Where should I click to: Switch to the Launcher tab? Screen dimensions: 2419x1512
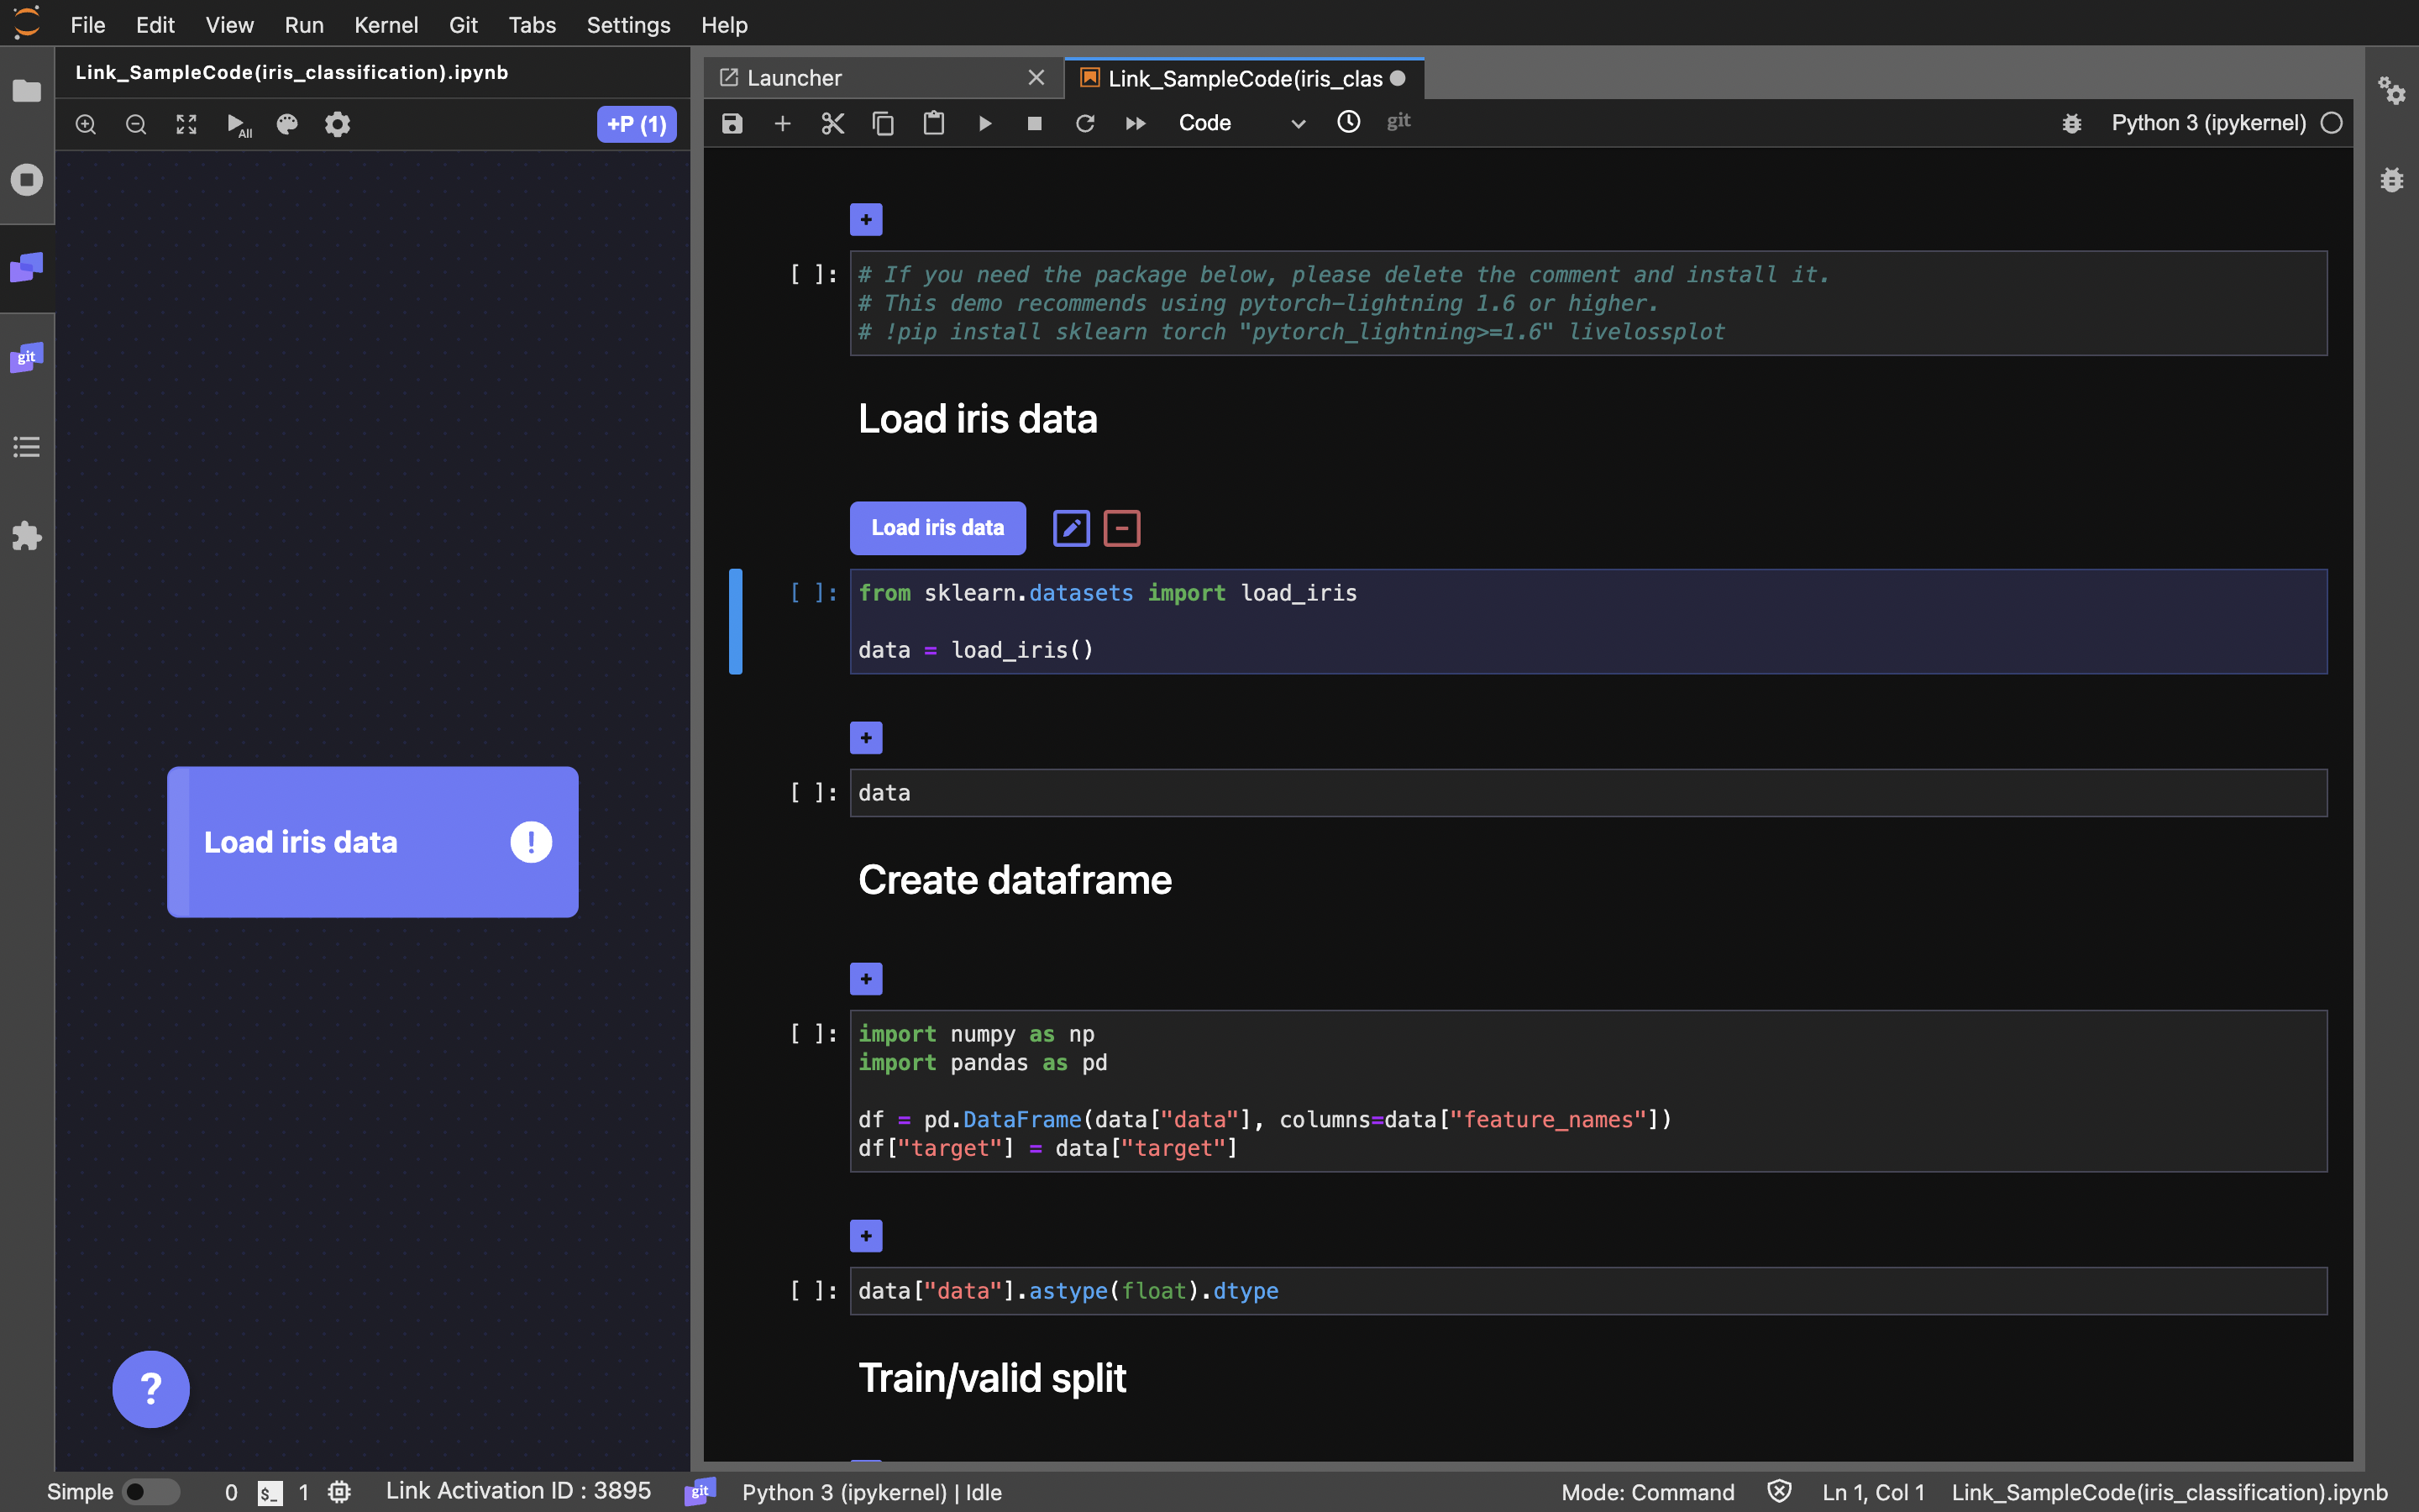coord(795,78)
